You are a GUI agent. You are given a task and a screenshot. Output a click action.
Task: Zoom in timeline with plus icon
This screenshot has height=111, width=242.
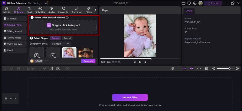[x=237, y=68]
